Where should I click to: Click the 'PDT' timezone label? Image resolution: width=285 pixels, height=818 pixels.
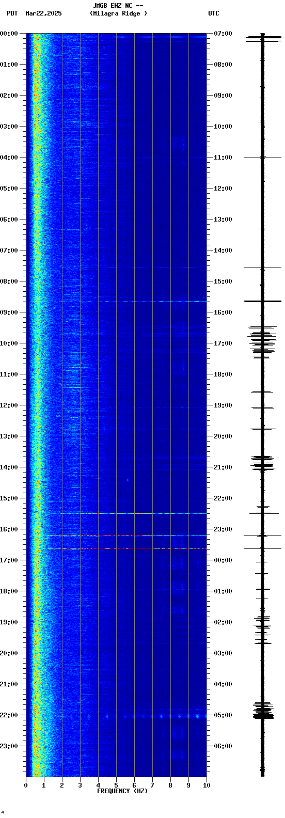pos(12,13)
